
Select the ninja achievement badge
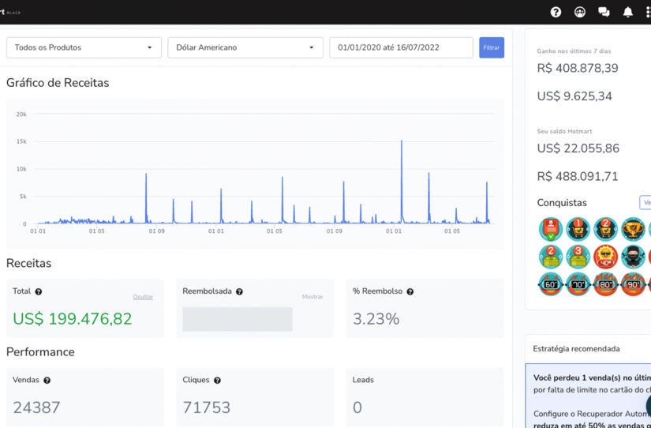click(632, 257)
